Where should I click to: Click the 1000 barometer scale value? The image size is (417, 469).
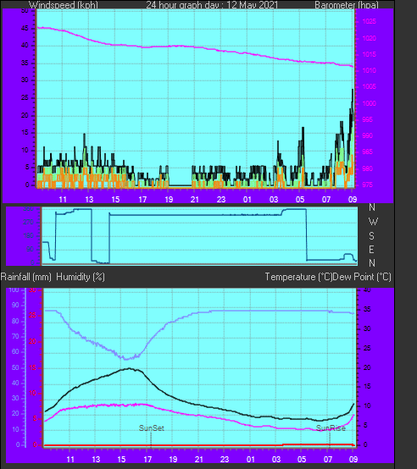coord(369,103)
